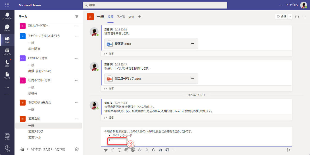Add a new tab with plus button

(139, 17)
